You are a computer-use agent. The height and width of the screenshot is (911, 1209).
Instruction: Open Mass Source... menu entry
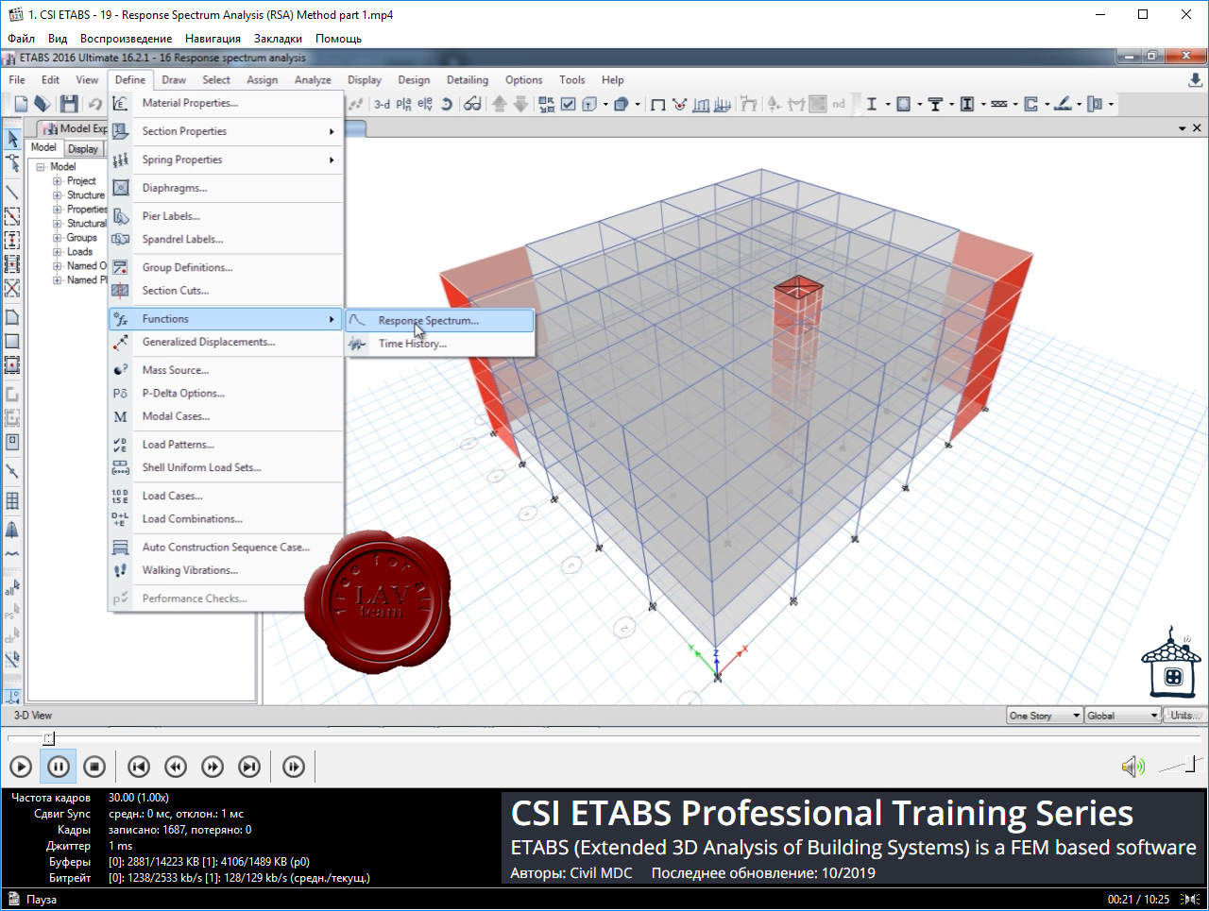click(x=226, y=370)
